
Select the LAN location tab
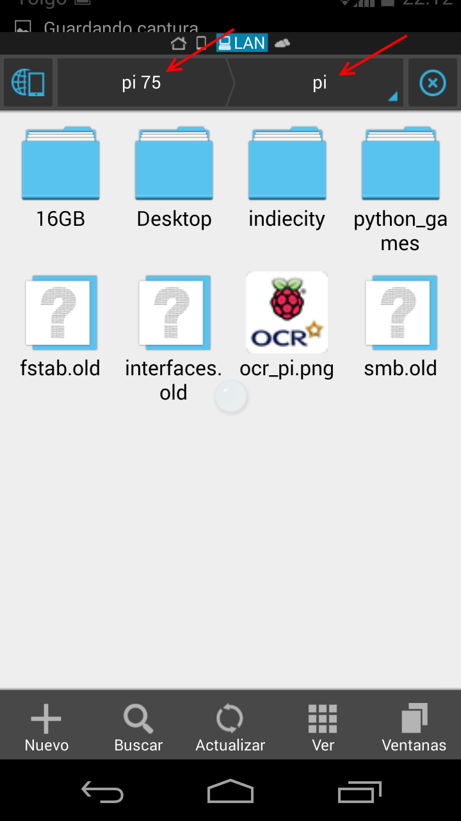click(242, 43)
